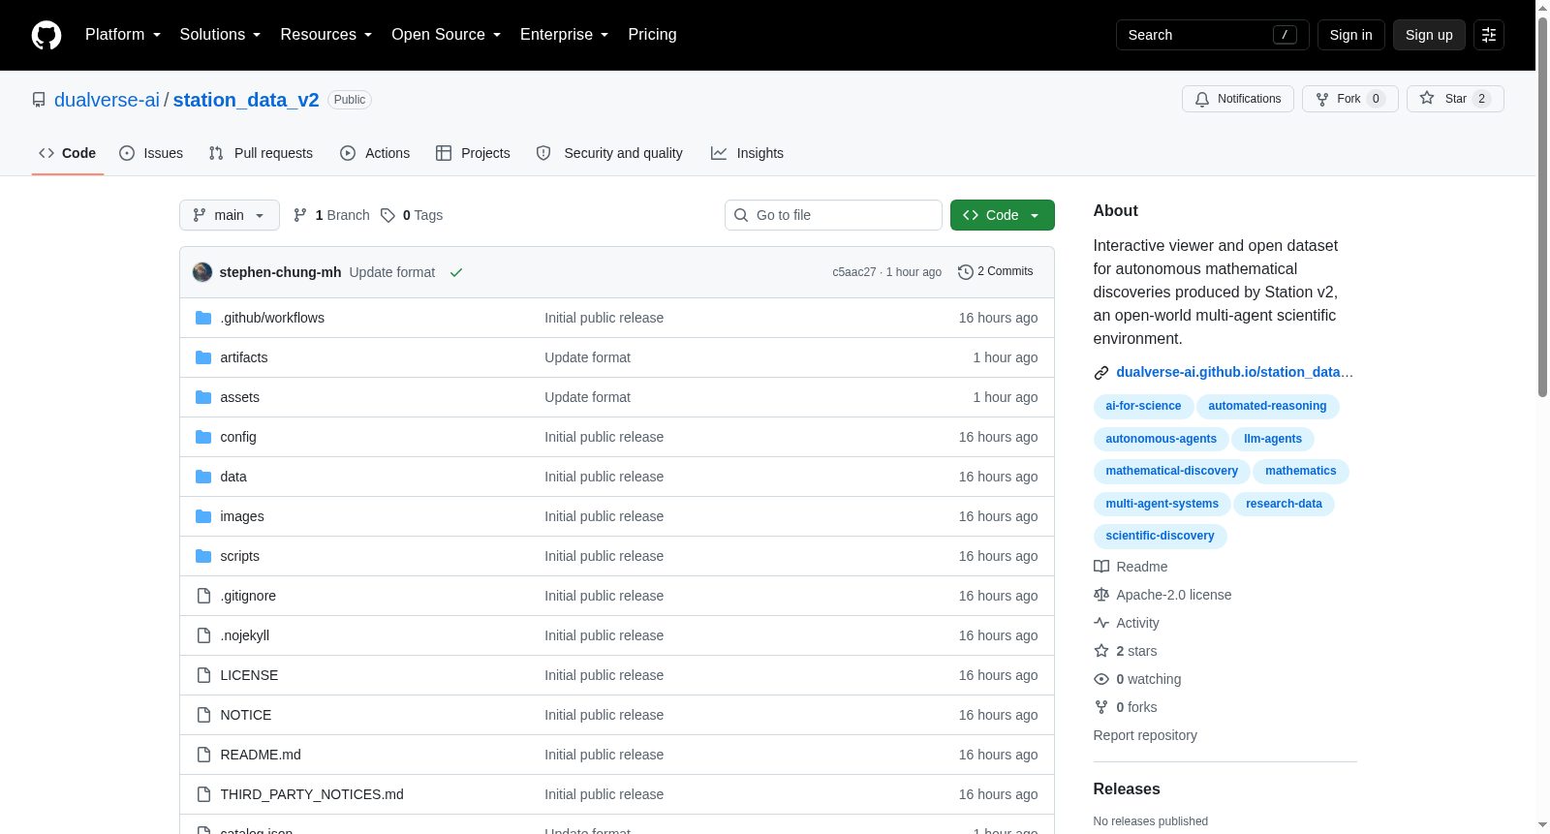Open commit hash c5aac27

pos(853,272)
